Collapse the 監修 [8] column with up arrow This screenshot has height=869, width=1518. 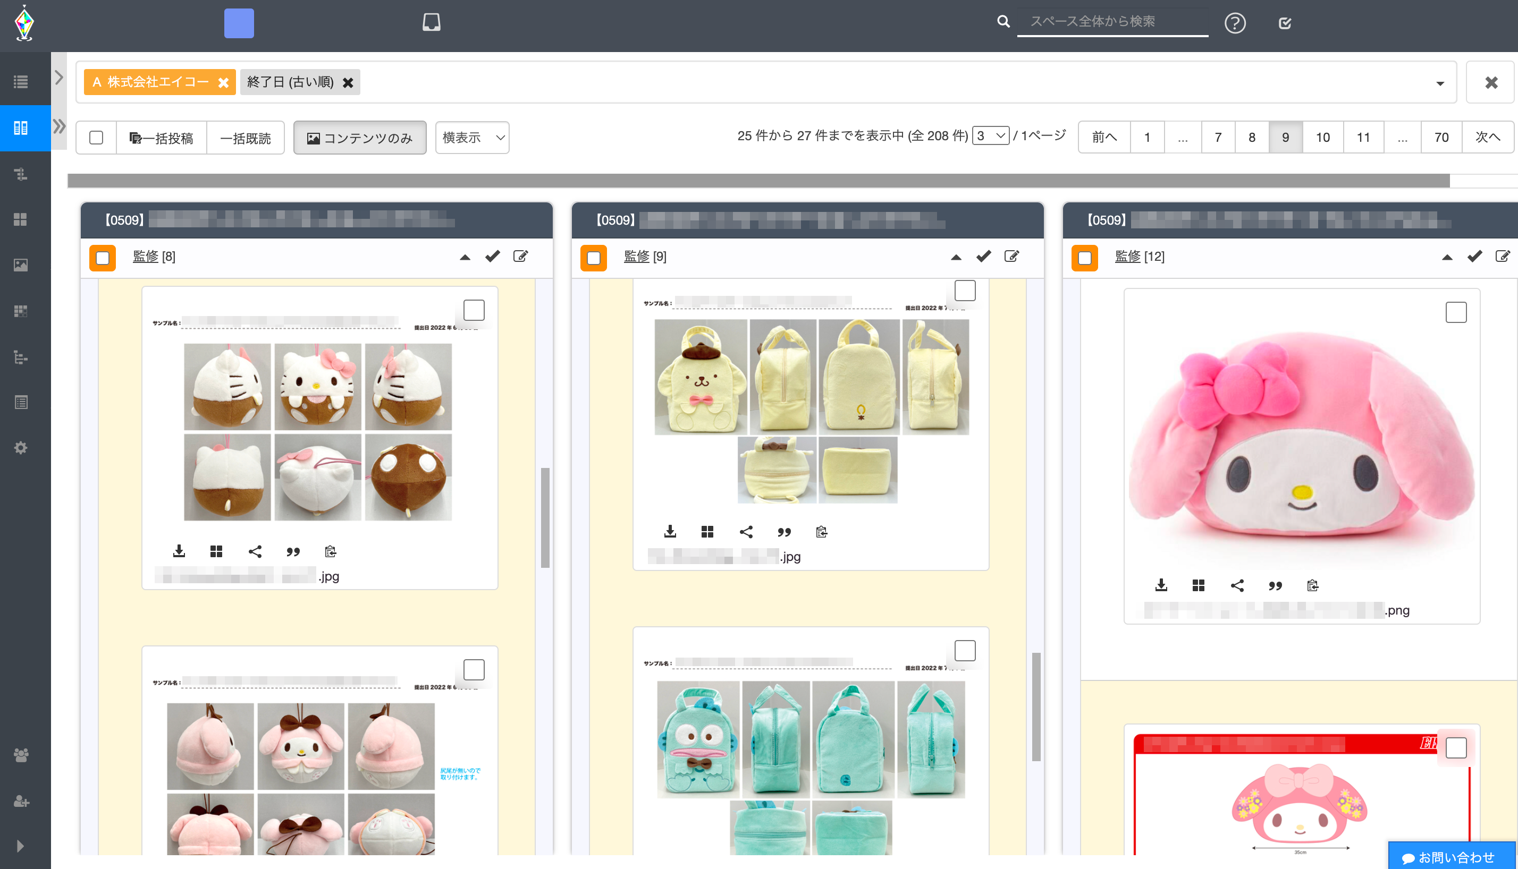pos(465,257)
